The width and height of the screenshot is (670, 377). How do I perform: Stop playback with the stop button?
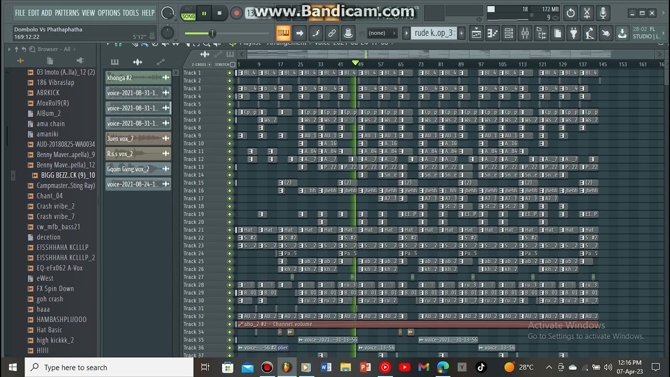tap(219, 13)
